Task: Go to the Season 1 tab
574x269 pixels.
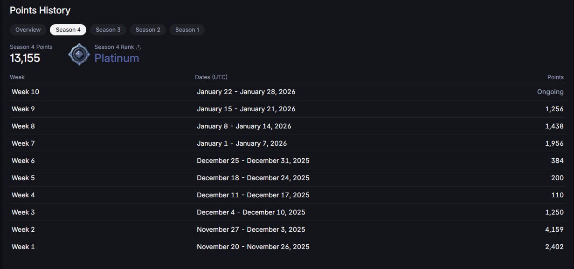Action: click(x=187, y=30)
